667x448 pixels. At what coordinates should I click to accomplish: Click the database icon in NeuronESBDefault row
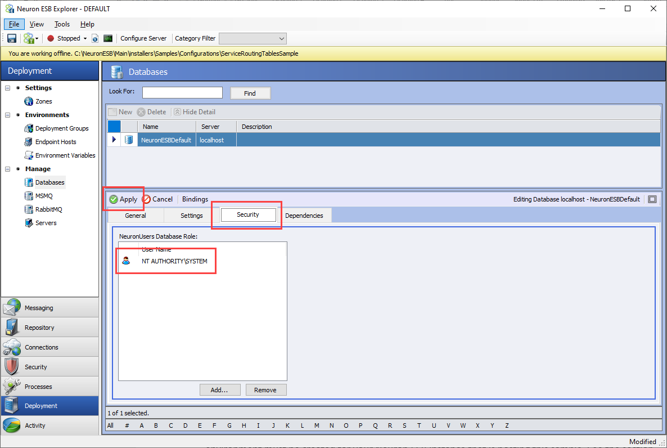pyautogui.click(x=129, y=140)
